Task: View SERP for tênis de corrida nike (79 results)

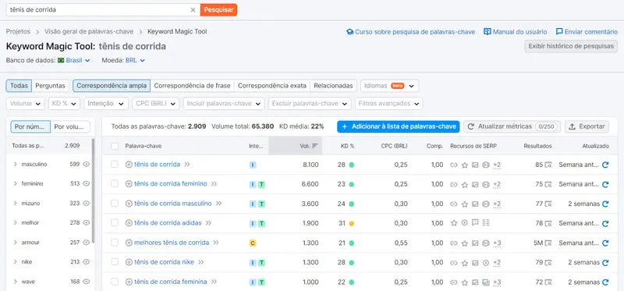Action: (x=548, y=262)
